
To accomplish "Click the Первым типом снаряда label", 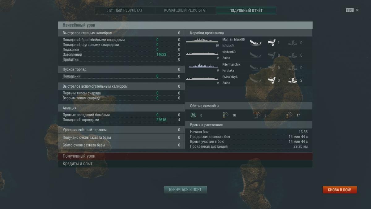I will [x=82, y=93].
